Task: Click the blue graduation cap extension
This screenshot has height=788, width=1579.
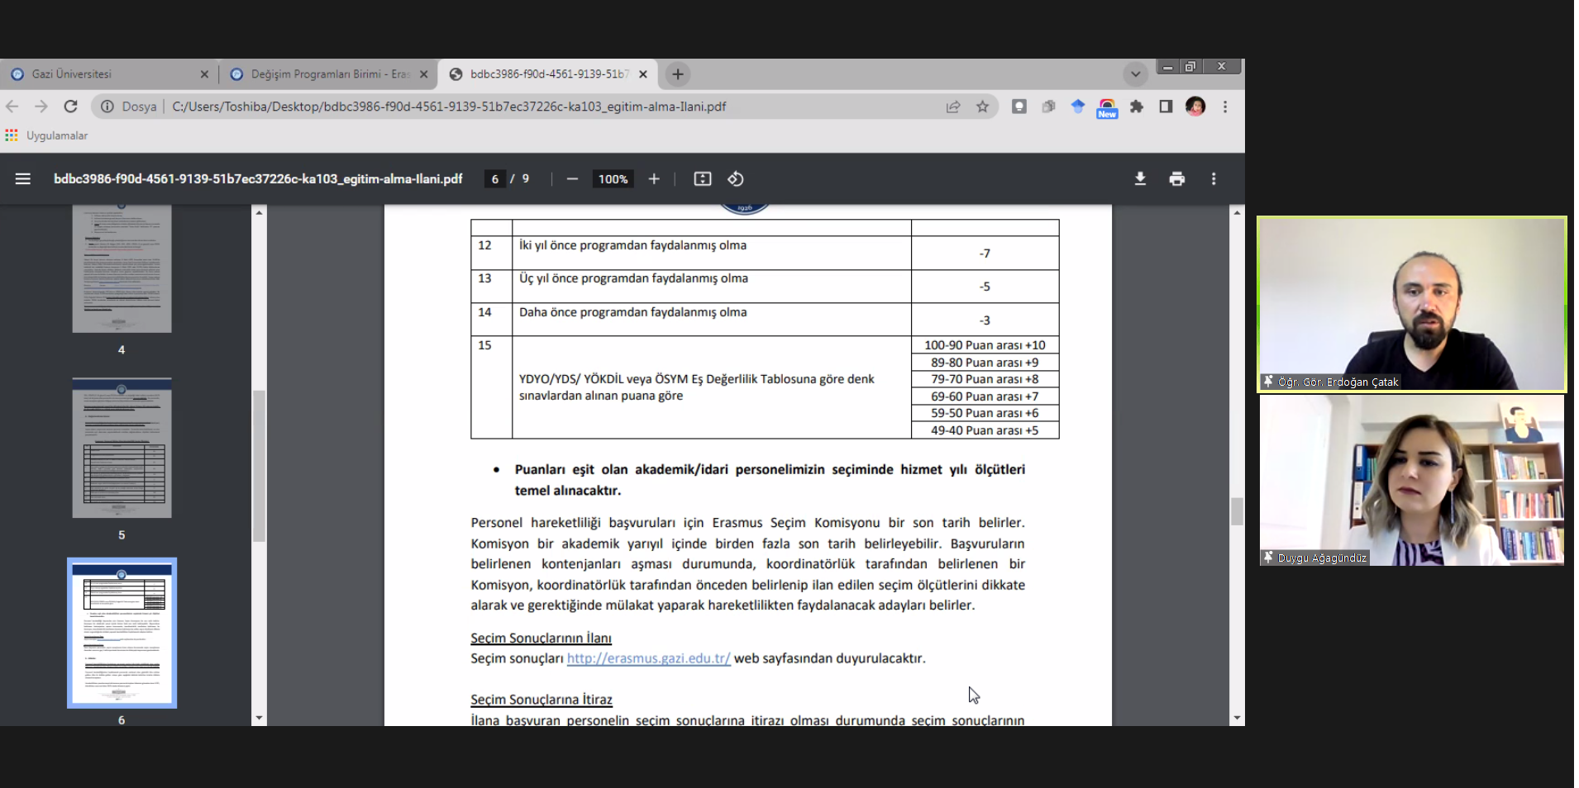Action: (1077, 107)
